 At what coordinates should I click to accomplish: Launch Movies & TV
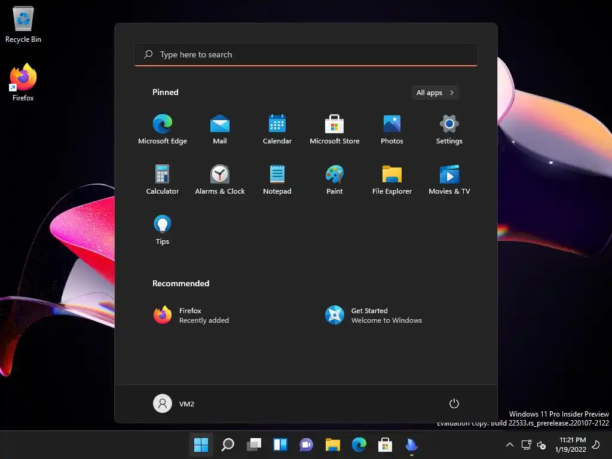coord(449,179)
